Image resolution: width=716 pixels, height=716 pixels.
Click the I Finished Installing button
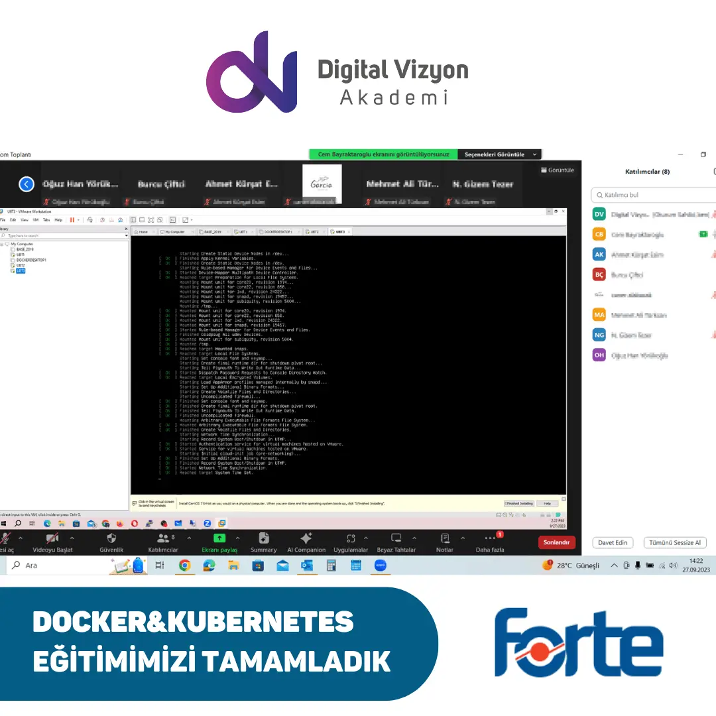tap(518, 503)
